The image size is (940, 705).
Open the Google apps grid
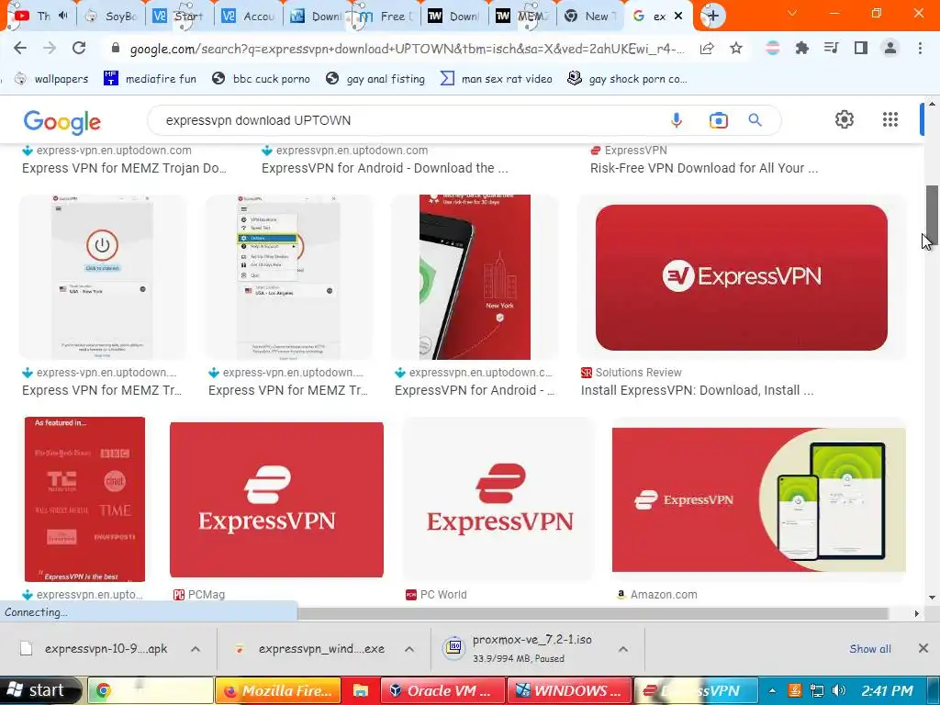click(x=890, y=120)
